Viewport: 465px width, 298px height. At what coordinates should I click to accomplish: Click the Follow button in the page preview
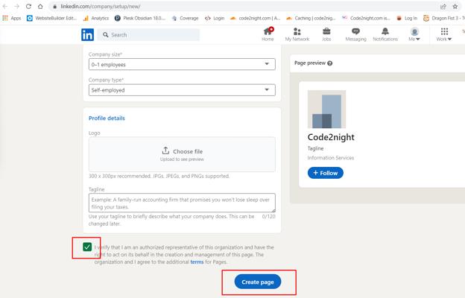tap(326, 173)
